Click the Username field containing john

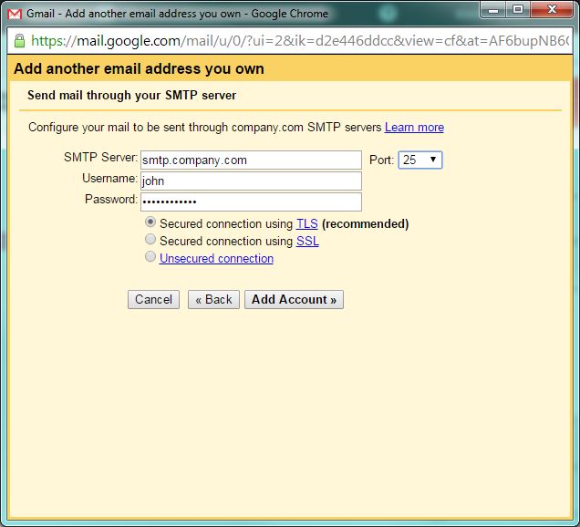pyautogui.click(x=251, y=181)
